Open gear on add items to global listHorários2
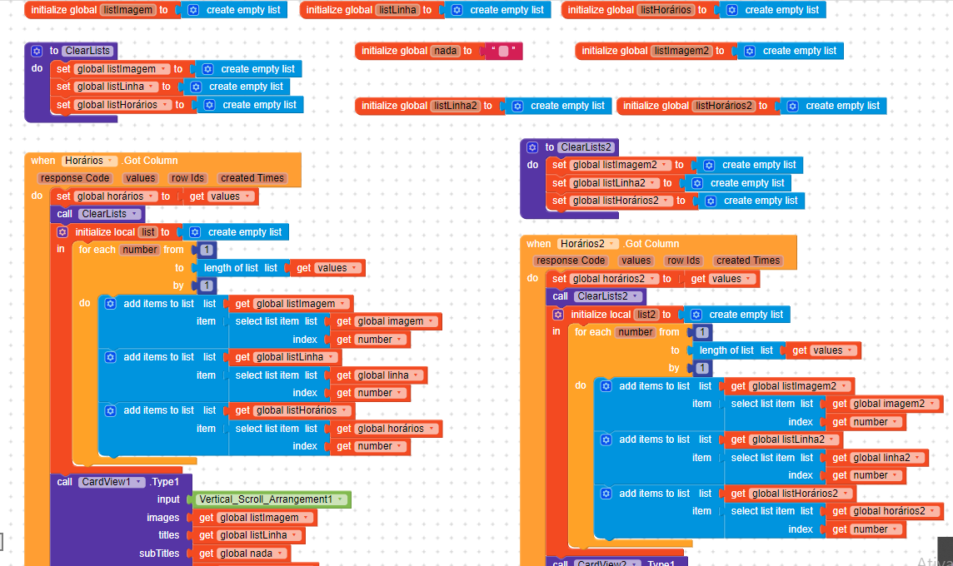The height and width of the screenshot is (566, 953). [606, 494]
